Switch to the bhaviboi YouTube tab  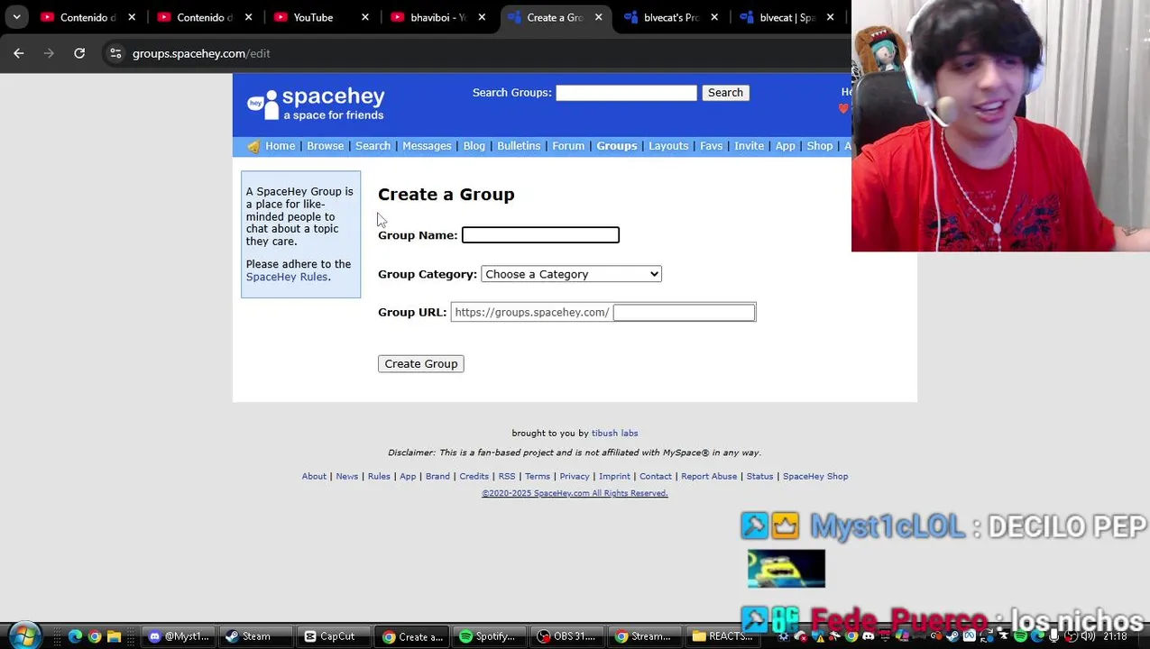[437, 17]
